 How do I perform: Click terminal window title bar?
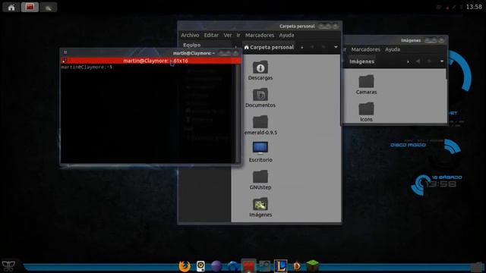coord(151,53)
